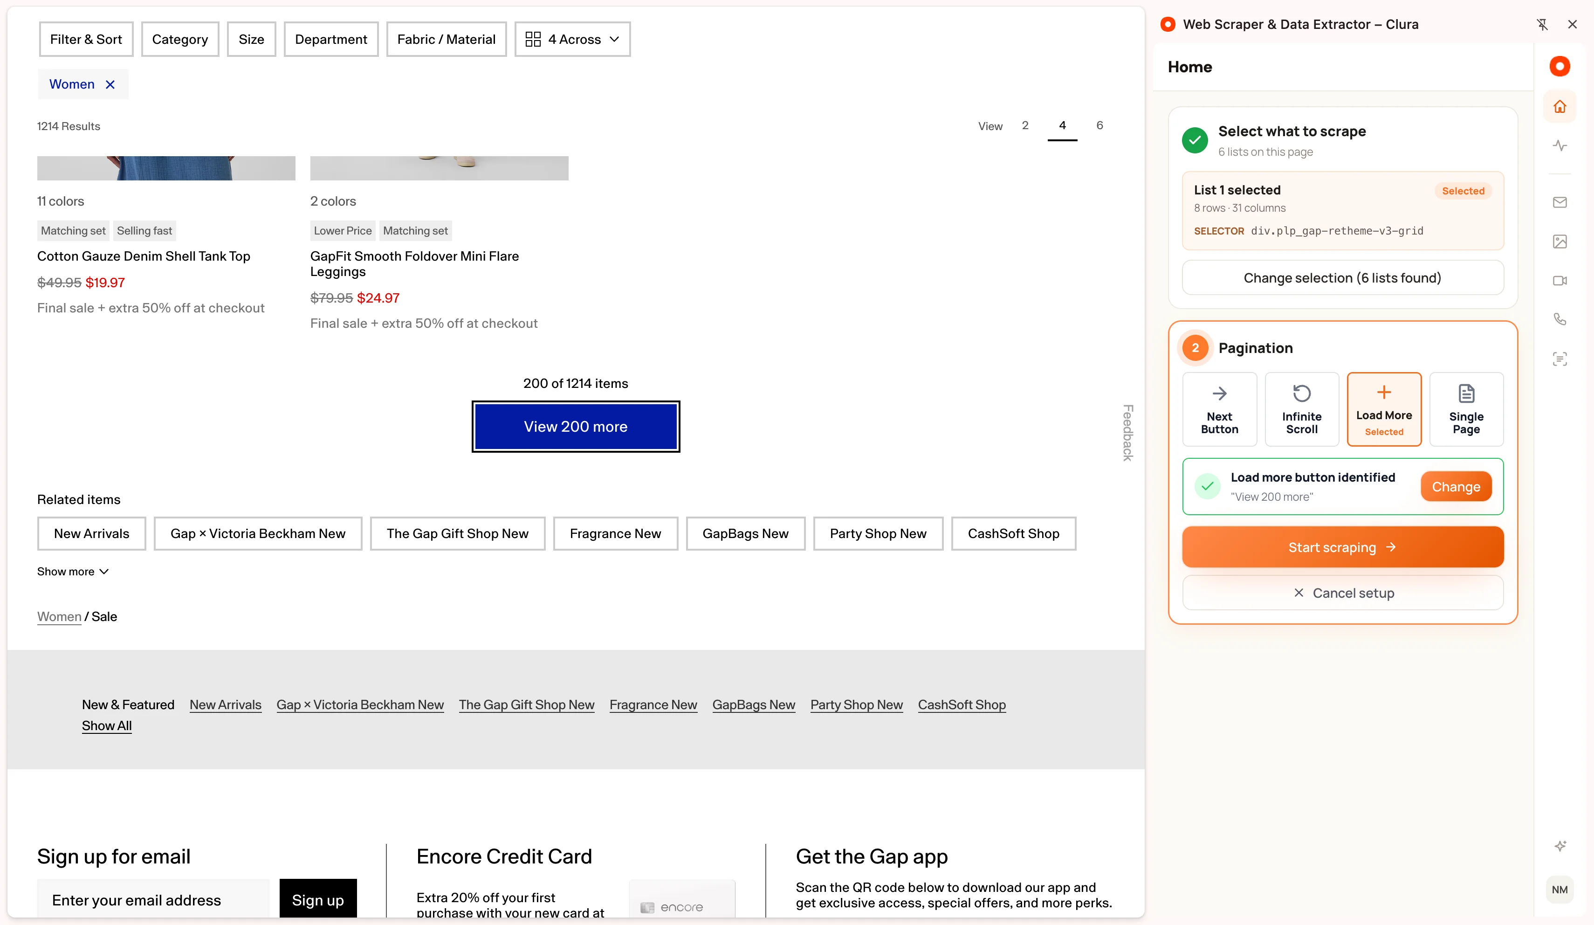
Task: Open the vertical Feedback tab
Action: [x=1127, y=433]
